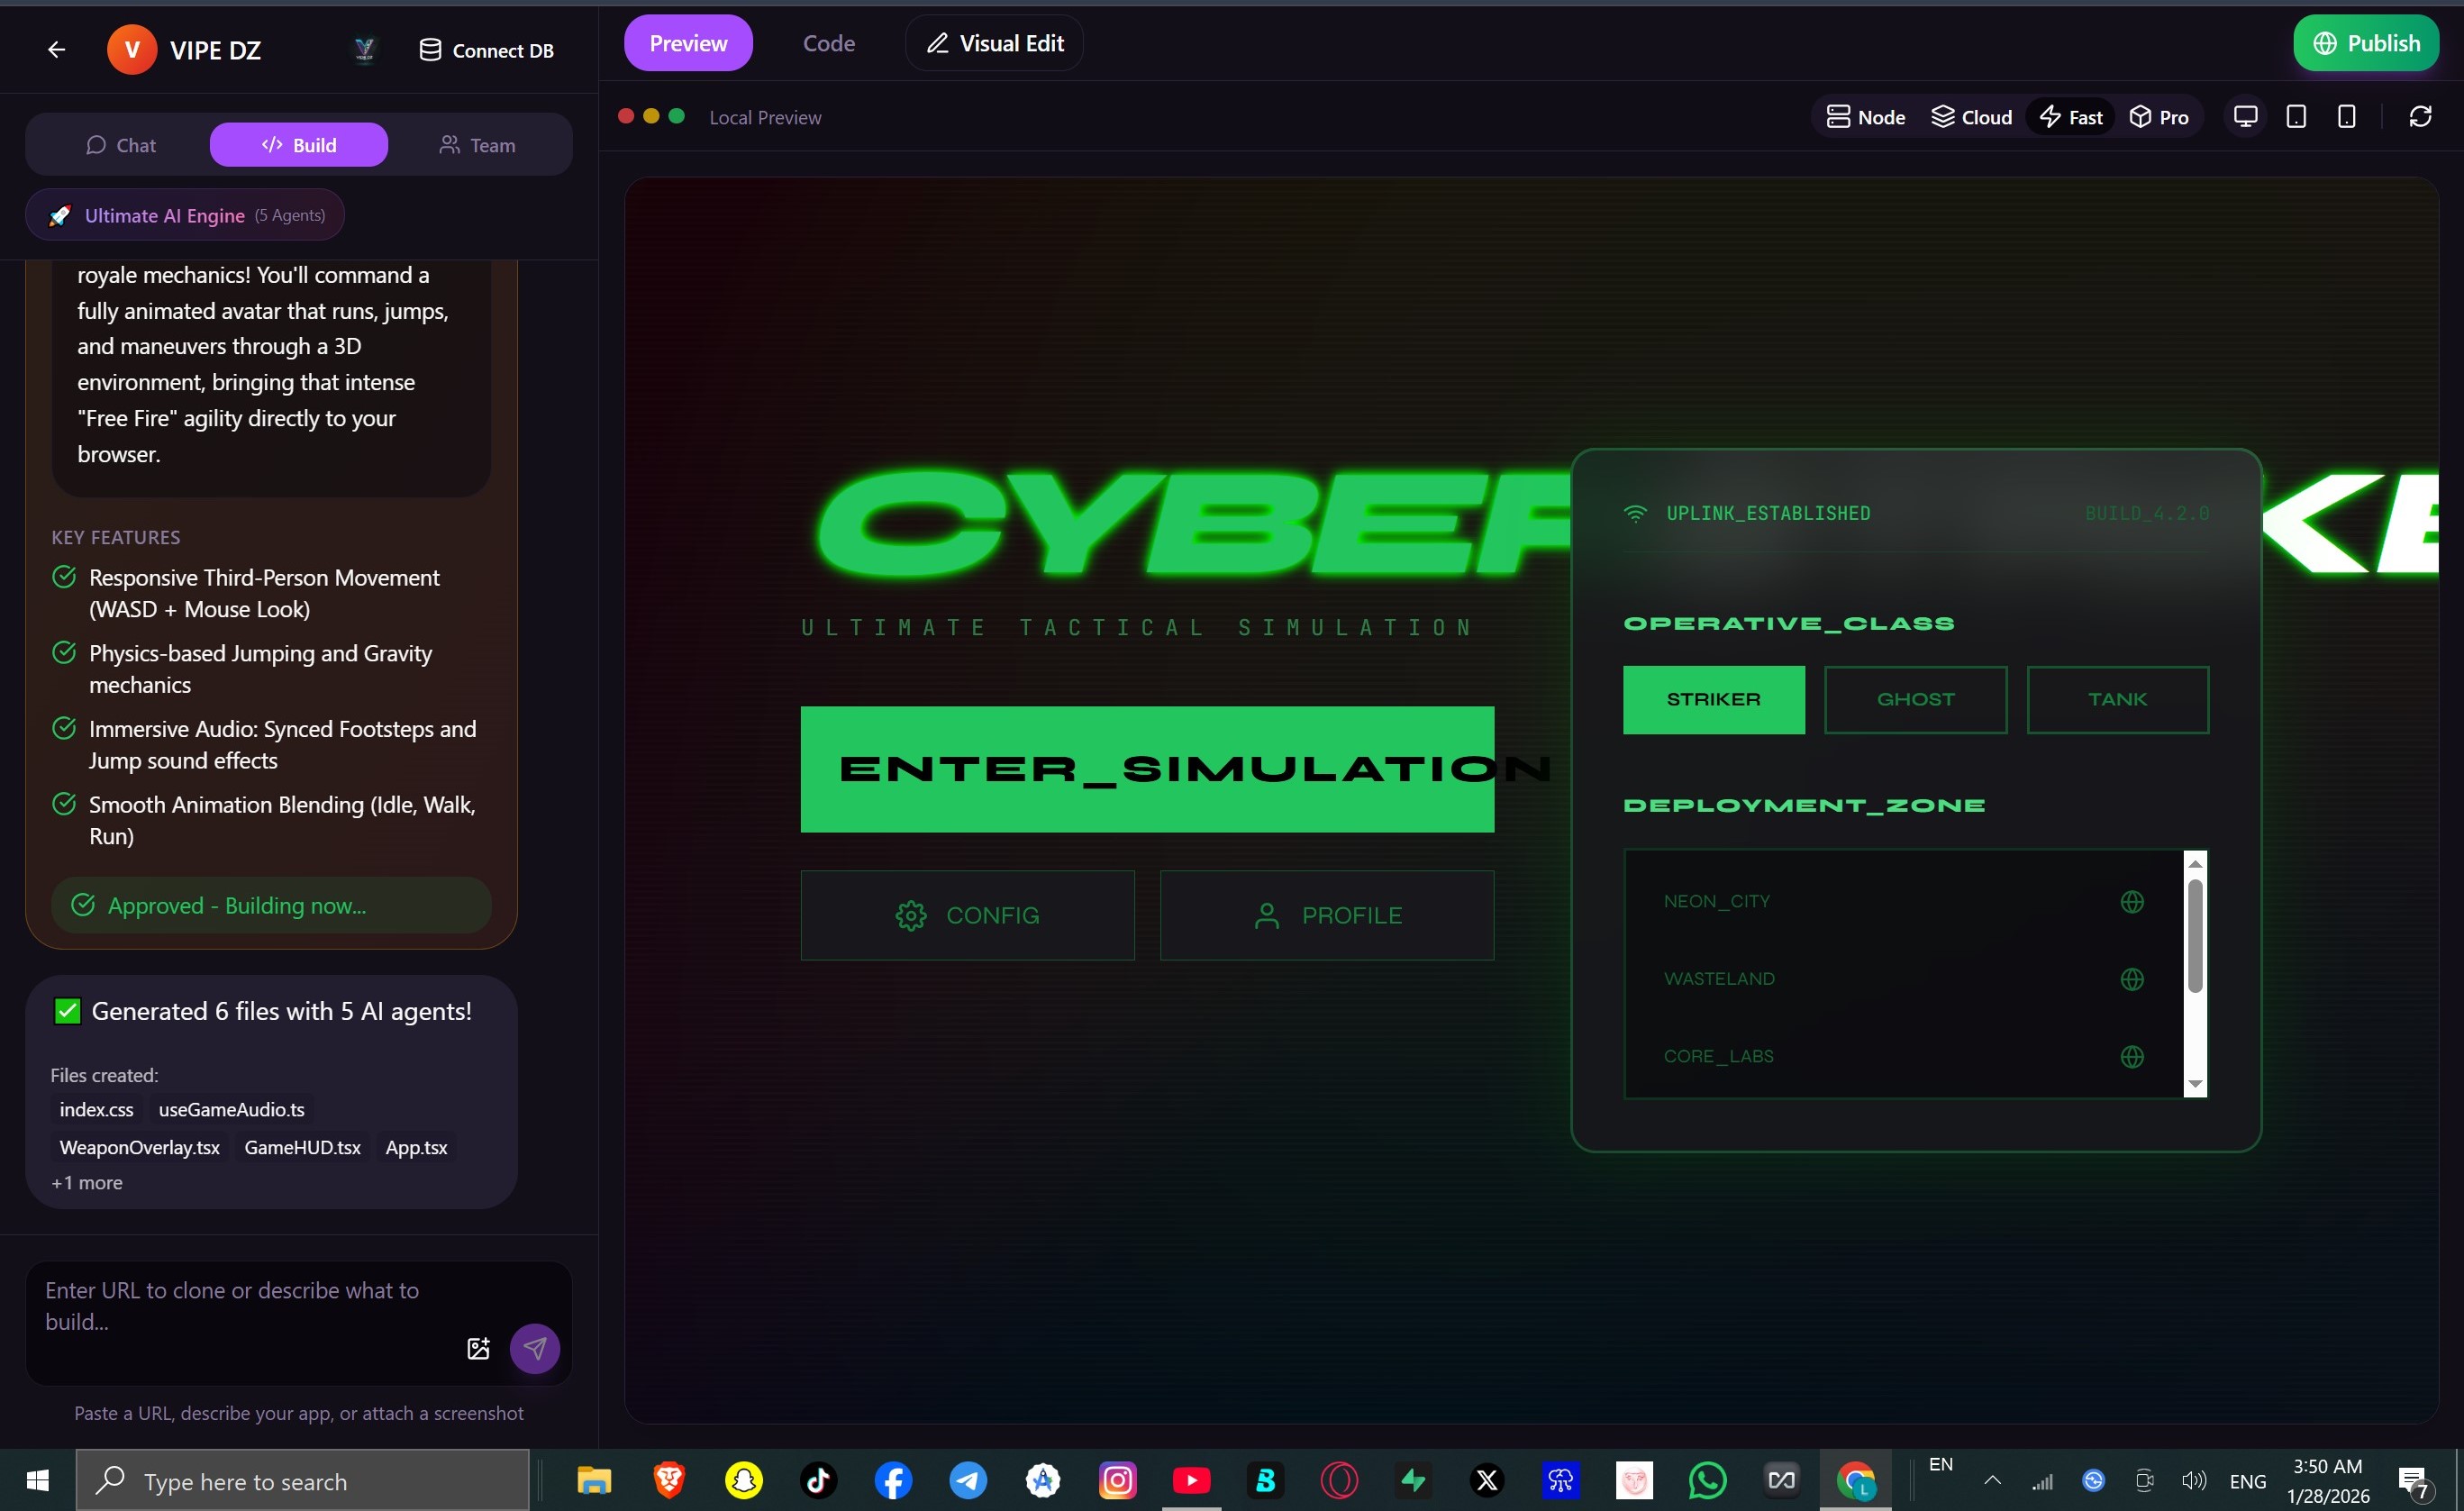Click the attach image icon

tap(478, 1348)
